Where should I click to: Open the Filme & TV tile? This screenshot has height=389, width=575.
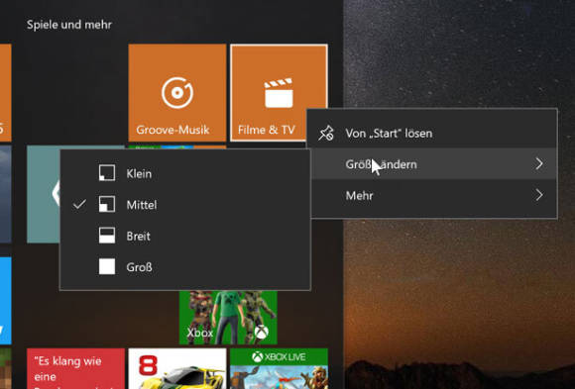coord(279,93)
